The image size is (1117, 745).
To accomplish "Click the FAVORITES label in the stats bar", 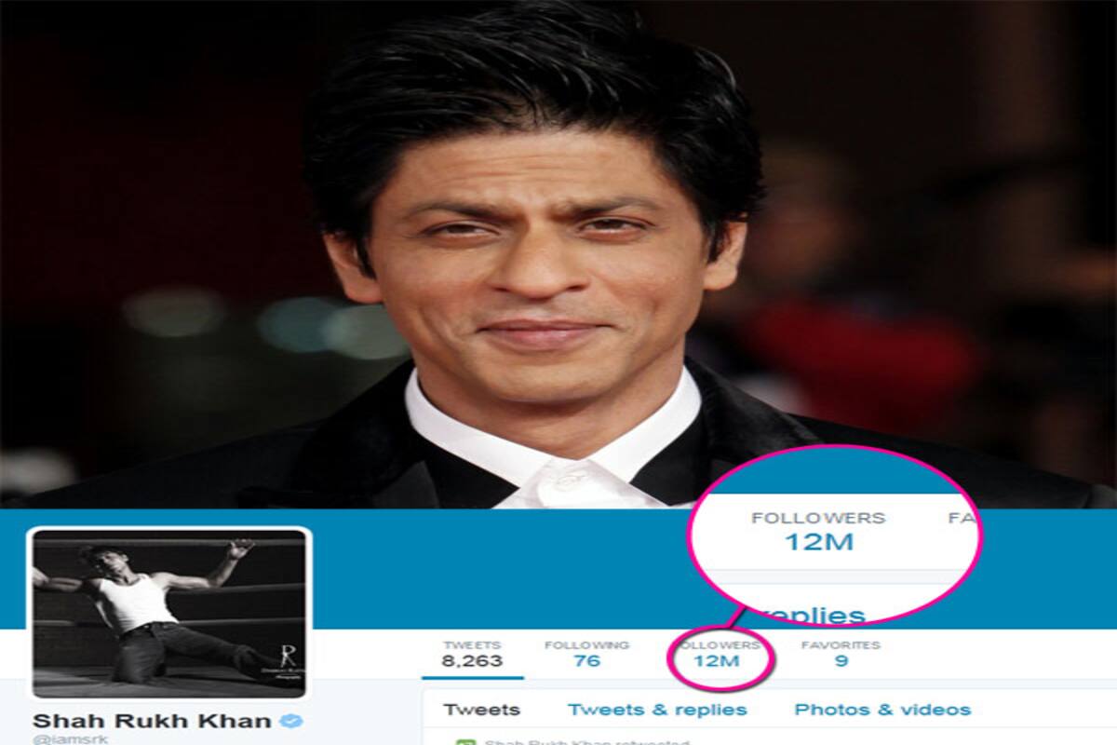I will point(841,644).
